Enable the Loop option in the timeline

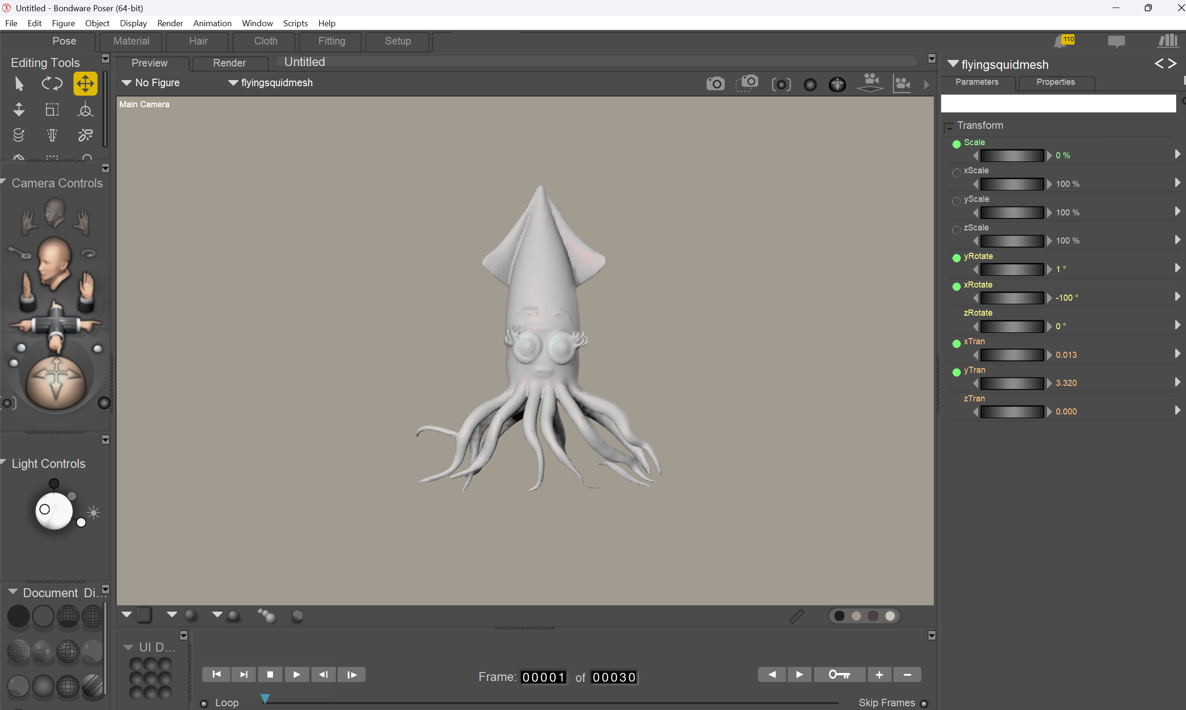point(204,703)
